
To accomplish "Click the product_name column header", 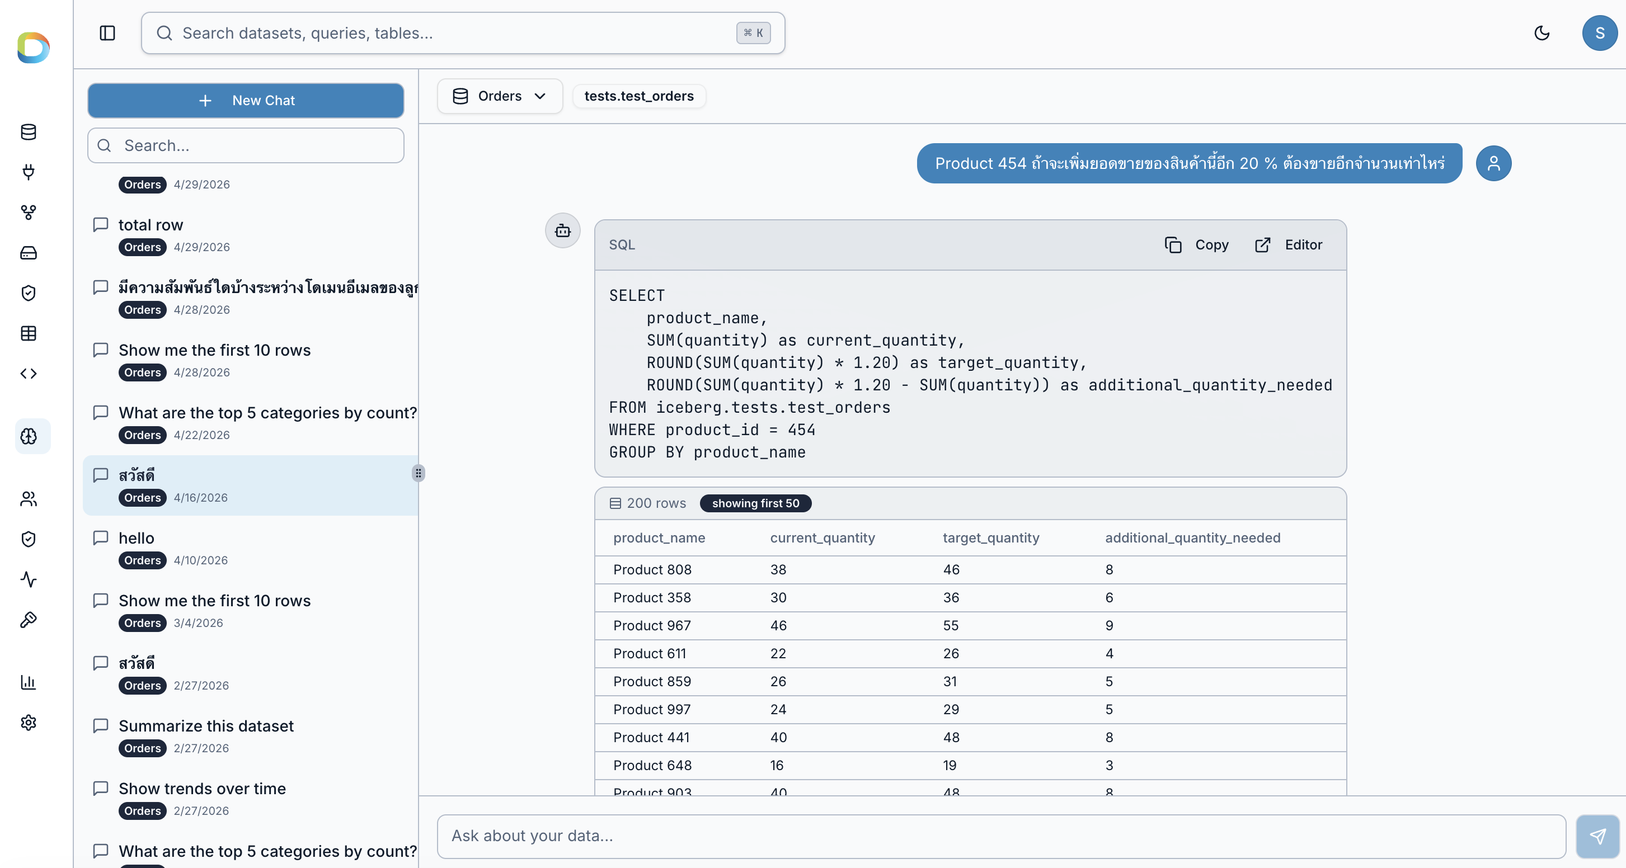I will pyautogui.click(x=659, y=538).
